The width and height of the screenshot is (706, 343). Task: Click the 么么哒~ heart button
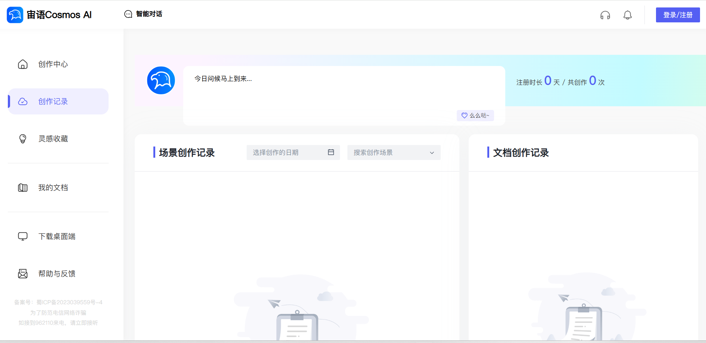pos(475,116)
